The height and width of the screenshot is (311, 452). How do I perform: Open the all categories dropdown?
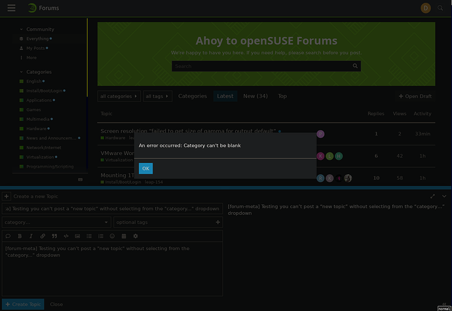pos(119,96)
